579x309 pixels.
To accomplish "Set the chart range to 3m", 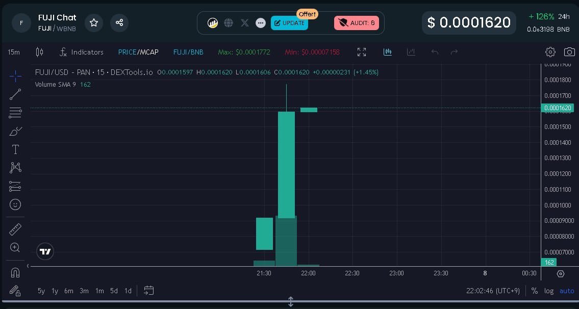I will coord(84,291).
